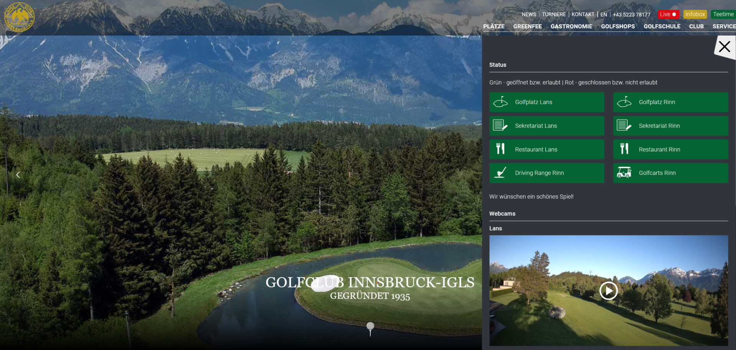Screen dimensions: 736x350
Task: Select the Driving Range Rinn label
Action: pos(539,173)
